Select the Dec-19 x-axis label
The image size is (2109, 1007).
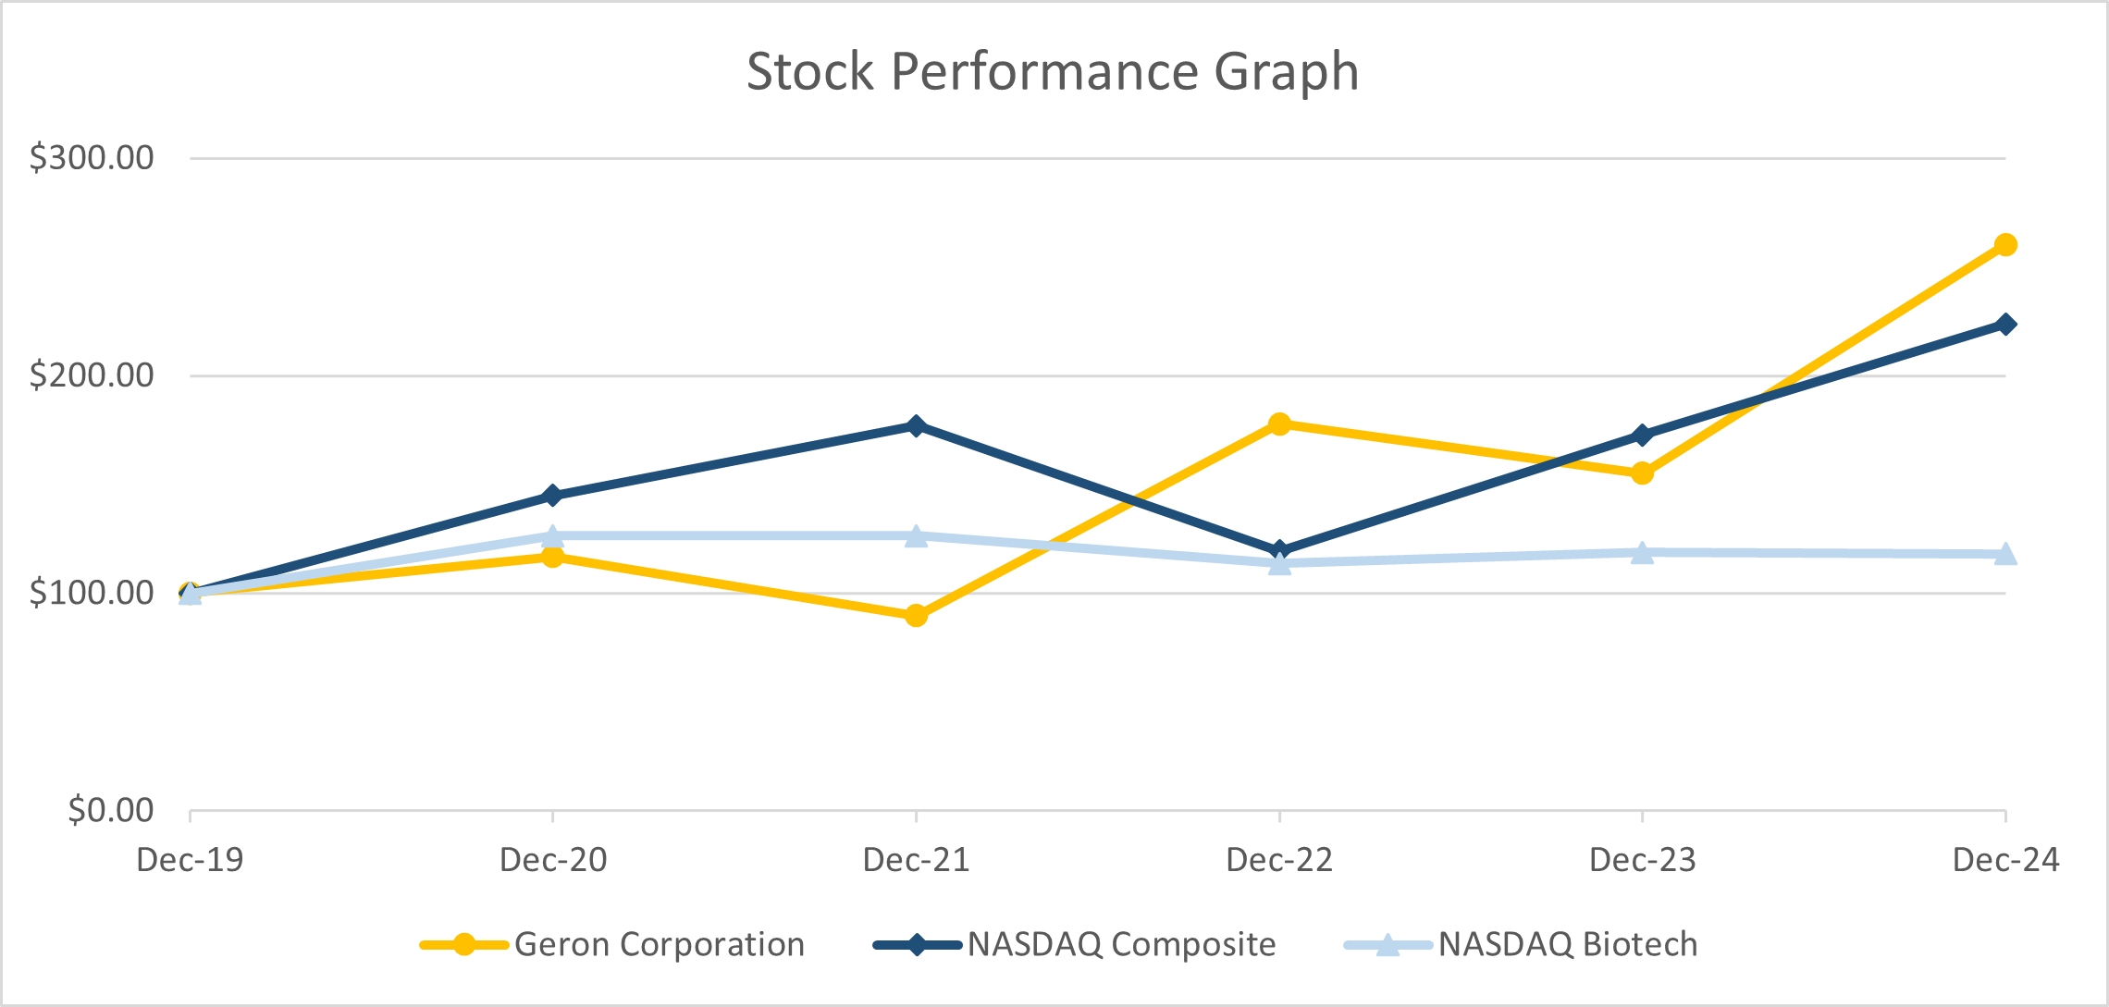pos(190,860)
